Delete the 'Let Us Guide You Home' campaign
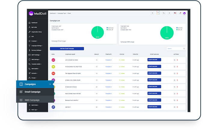Image resolution: width=203 pixels, height=130 pixels. coord(177,60)
